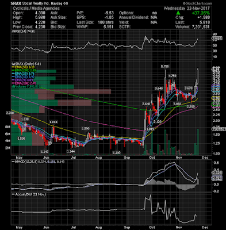Click the High price 5.980

tap(40, 18)
